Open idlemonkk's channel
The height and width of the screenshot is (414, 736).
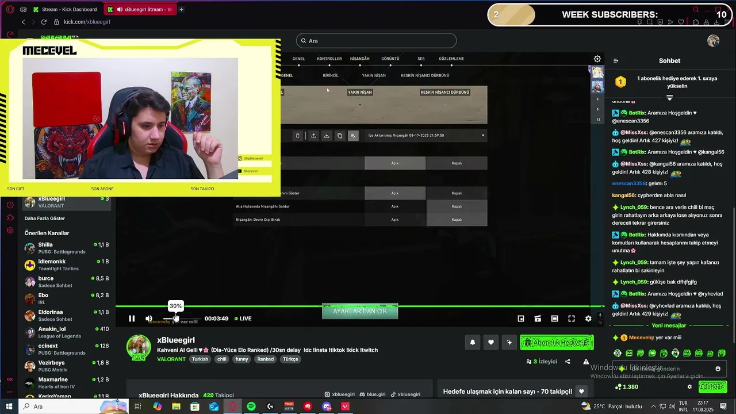(67, 265)
